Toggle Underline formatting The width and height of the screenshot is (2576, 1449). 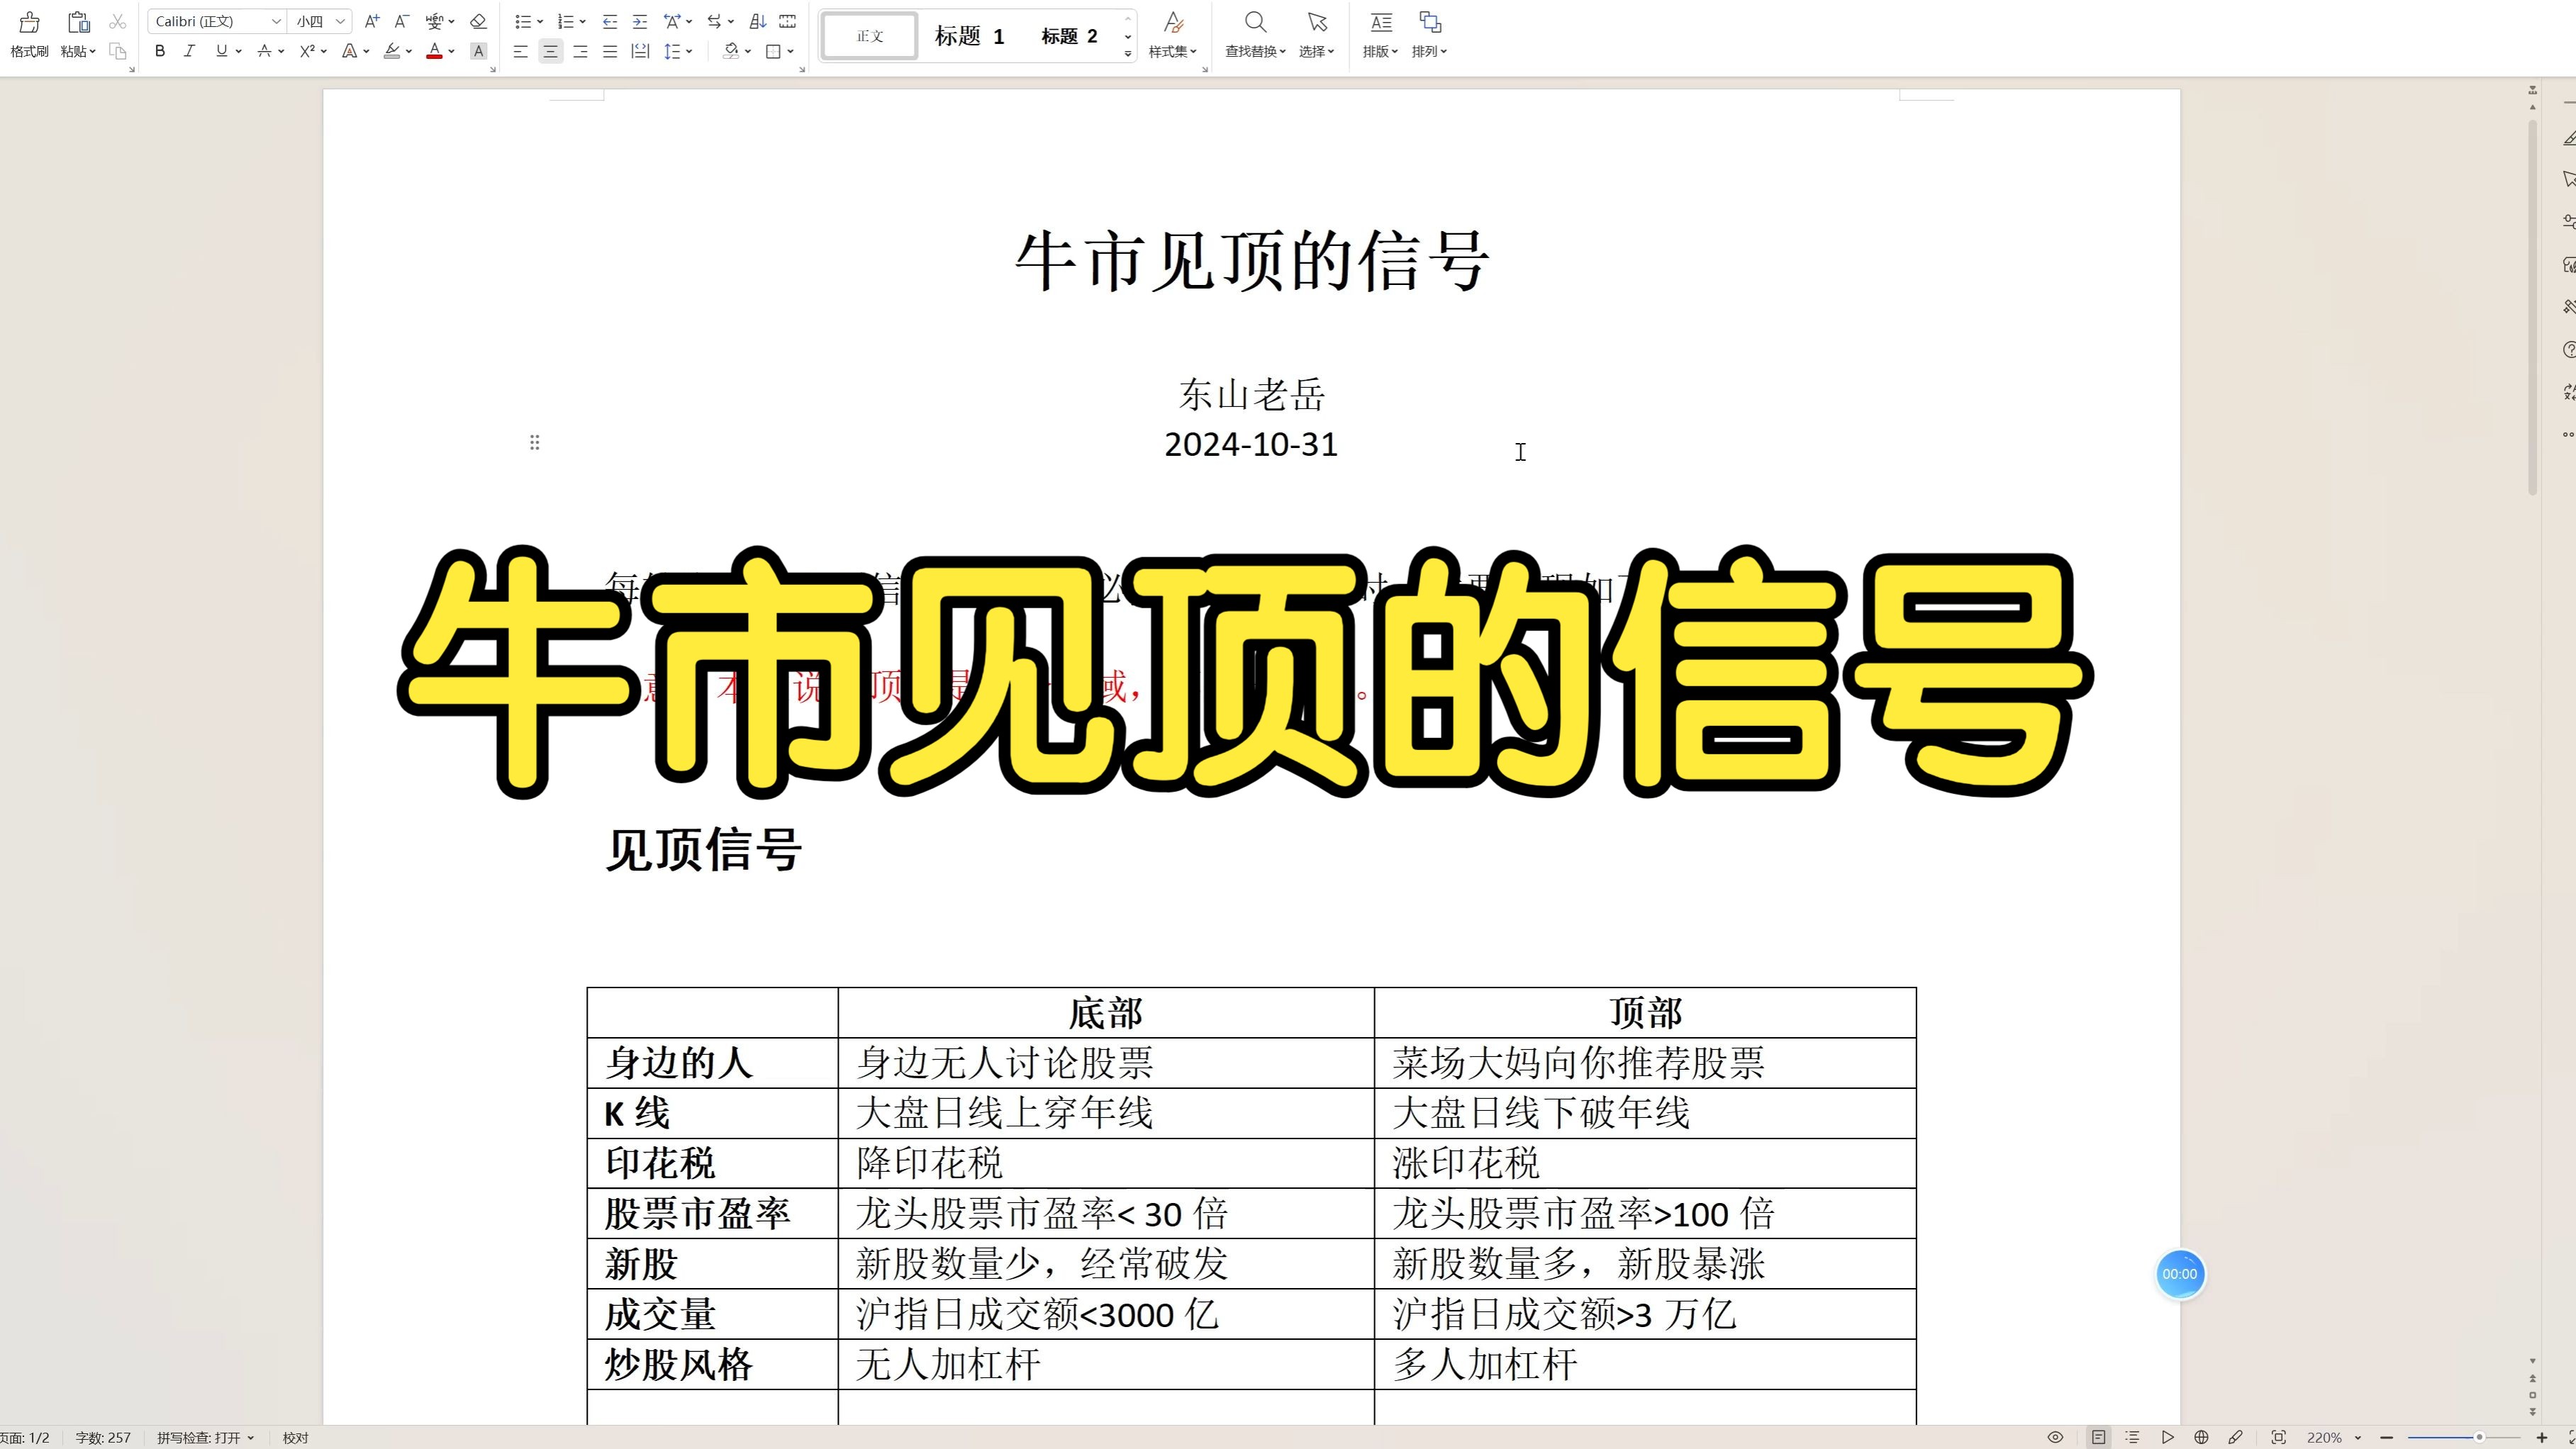point(221,51)
